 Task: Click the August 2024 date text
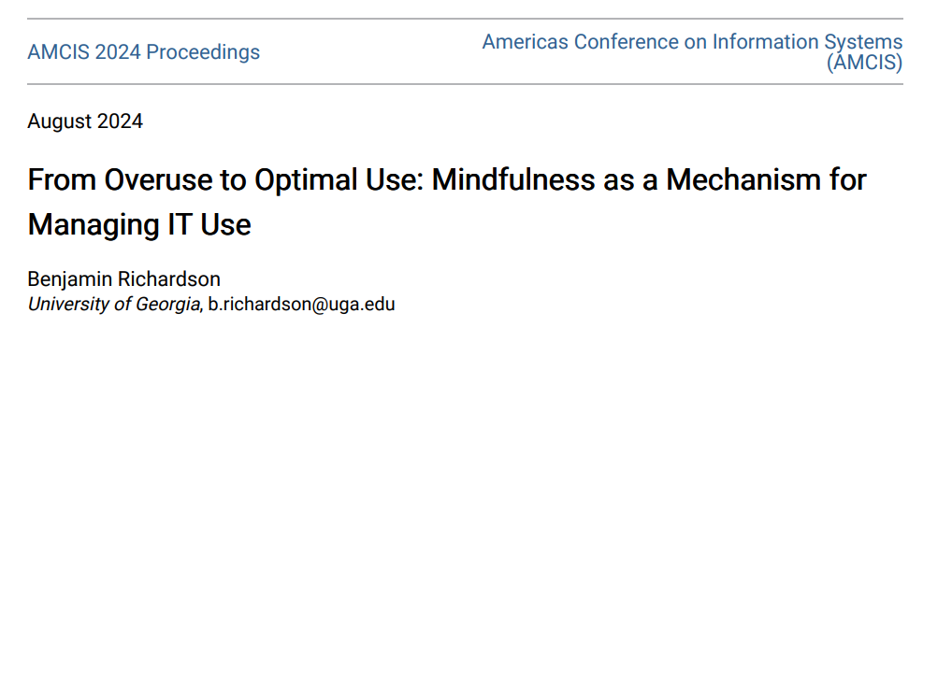85,121
